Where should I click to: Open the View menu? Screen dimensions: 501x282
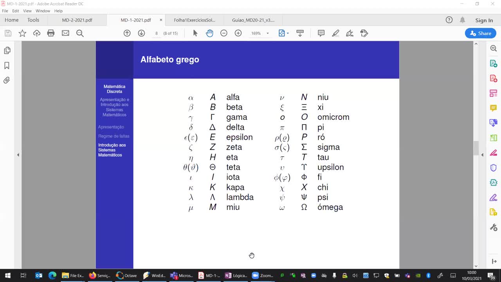point(27,11)
